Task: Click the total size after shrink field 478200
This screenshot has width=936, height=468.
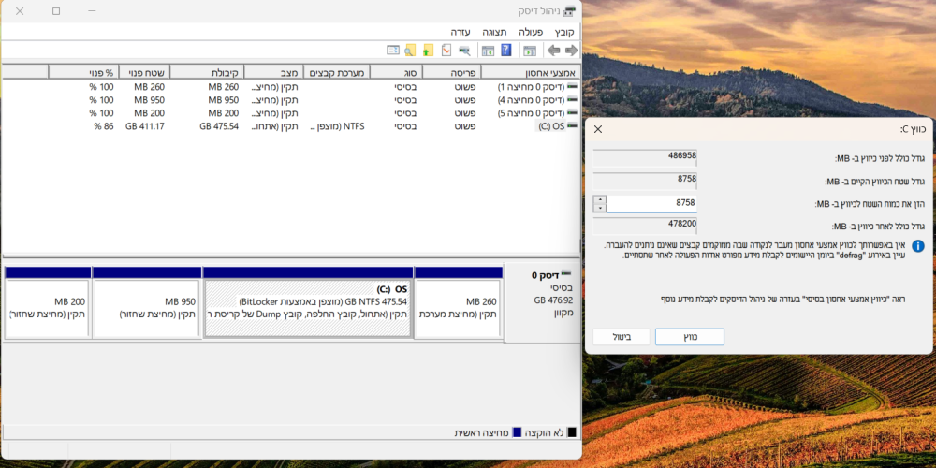Action: 645,227
